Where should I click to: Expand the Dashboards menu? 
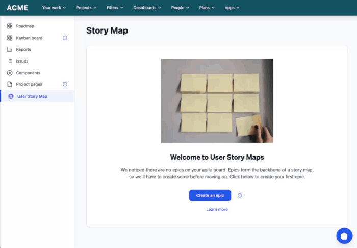click(147, 8)
